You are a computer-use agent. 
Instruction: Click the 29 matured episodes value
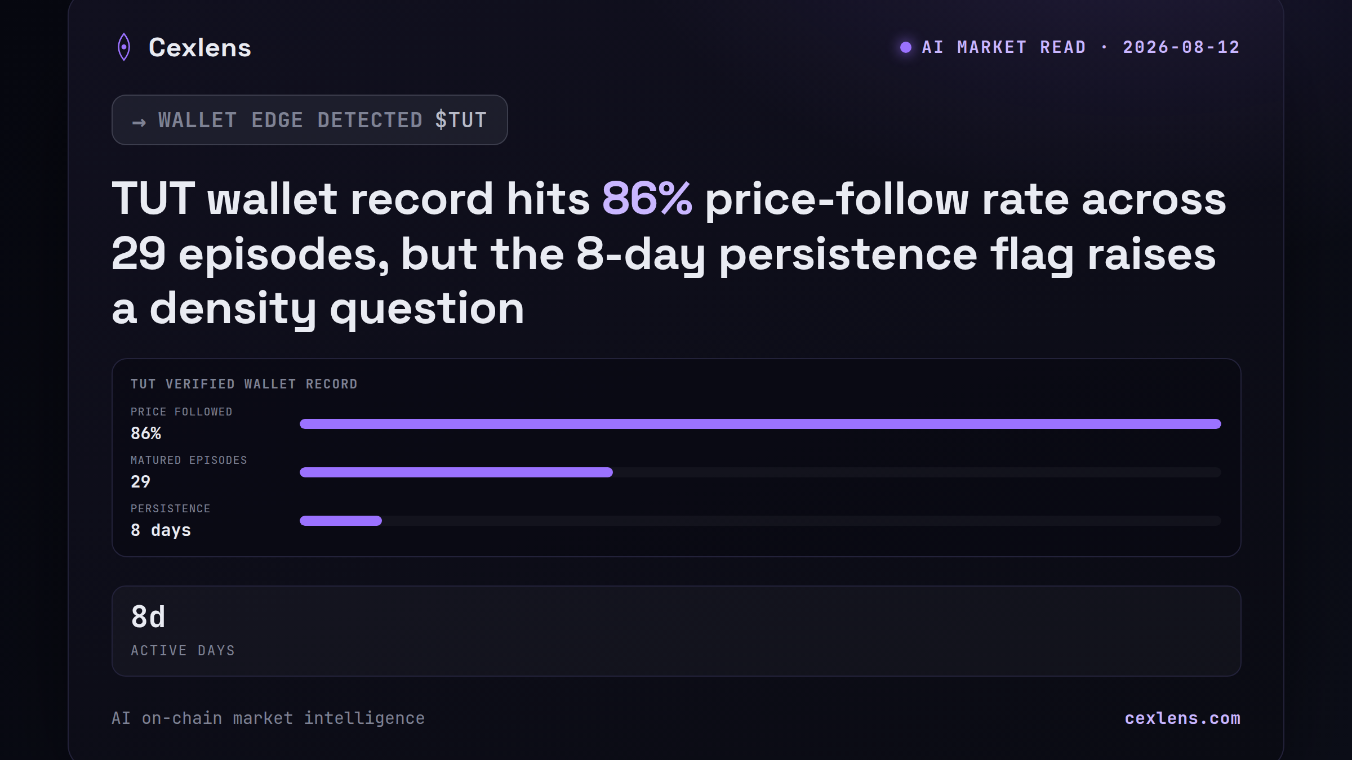coord(141,482)
